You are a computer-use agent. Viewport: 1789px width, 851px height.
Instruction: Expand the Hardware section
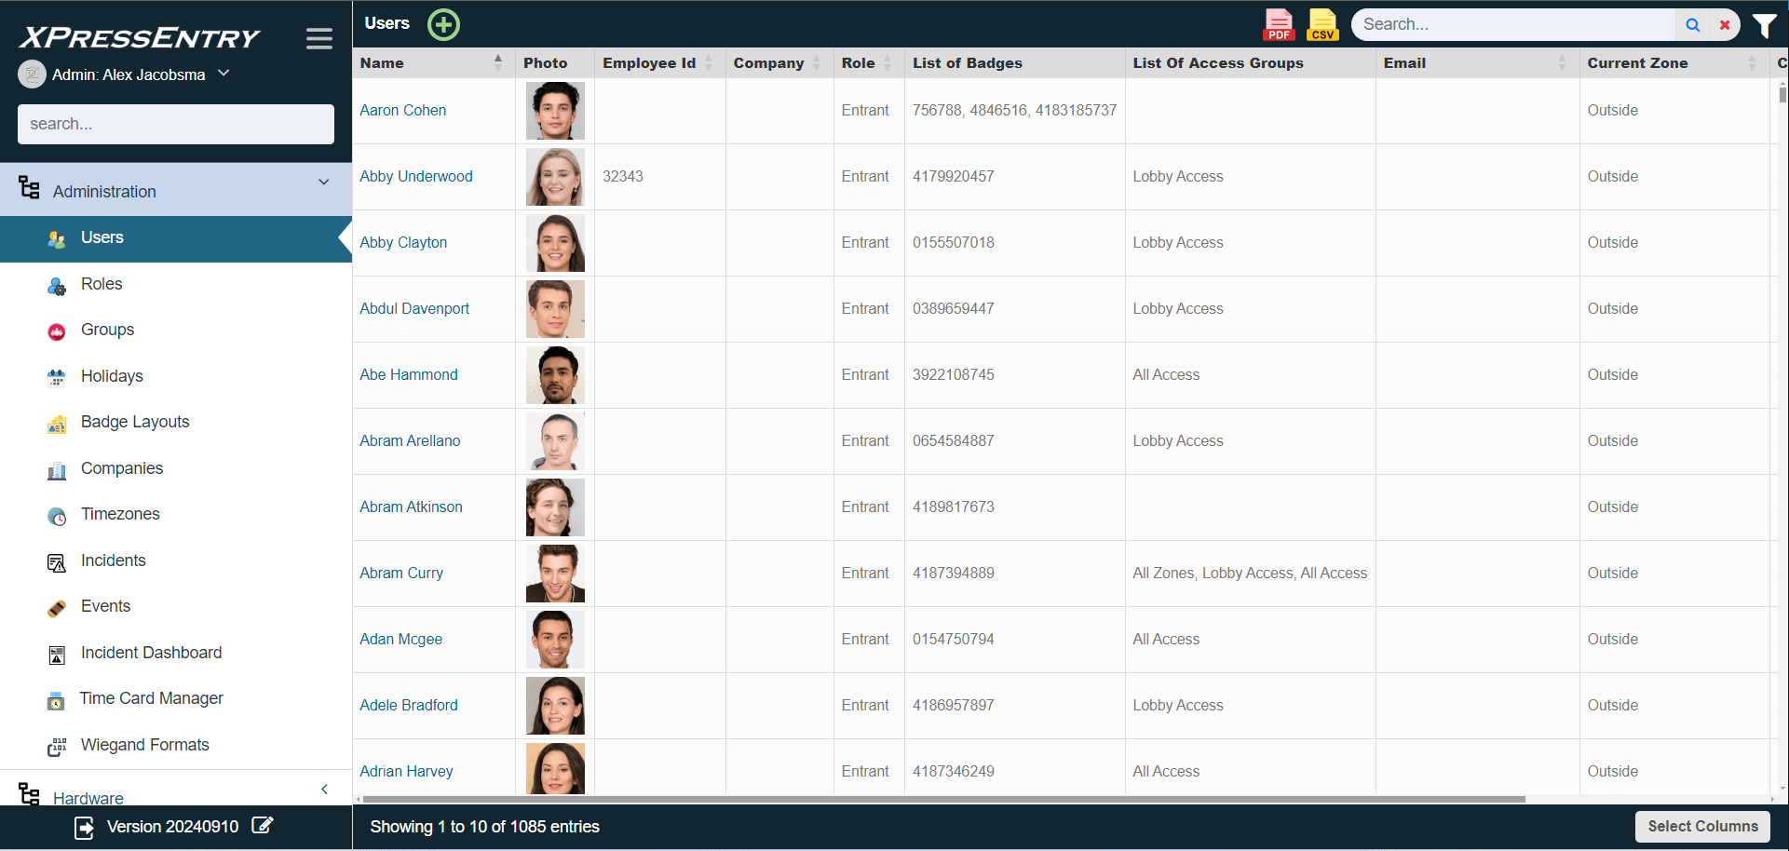88,798
